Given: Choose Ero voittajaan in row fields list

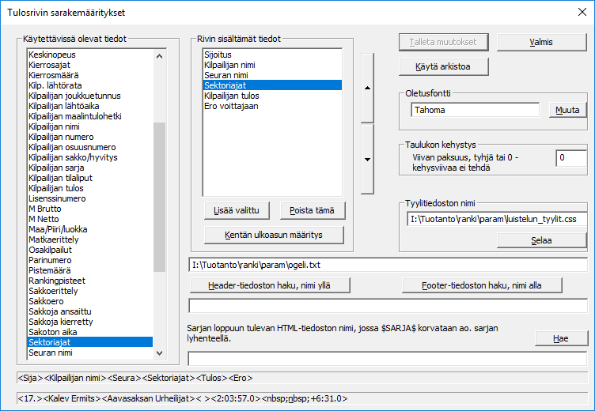Looking at the screenshot, I should (x=231, y=105).
